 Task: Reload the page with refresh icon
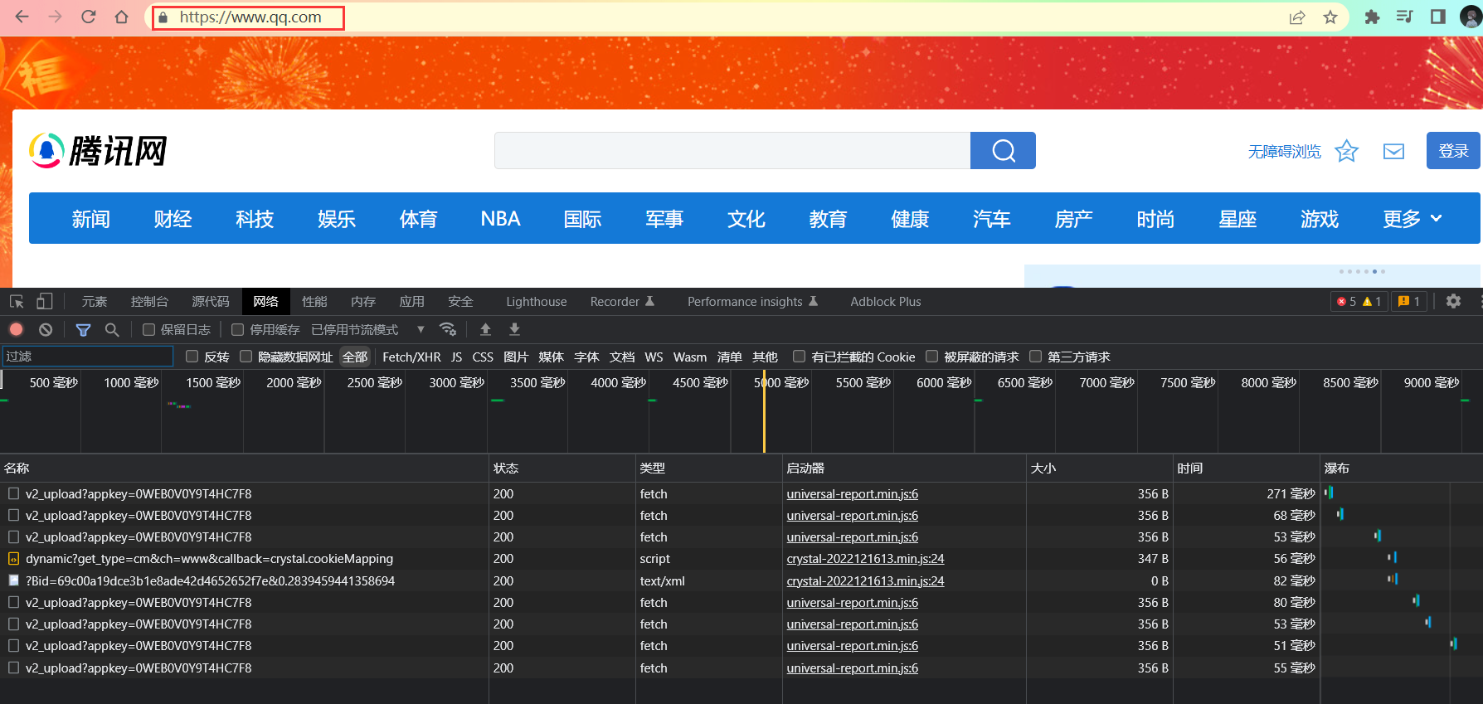pyautogui.click(x=89, y=17)
